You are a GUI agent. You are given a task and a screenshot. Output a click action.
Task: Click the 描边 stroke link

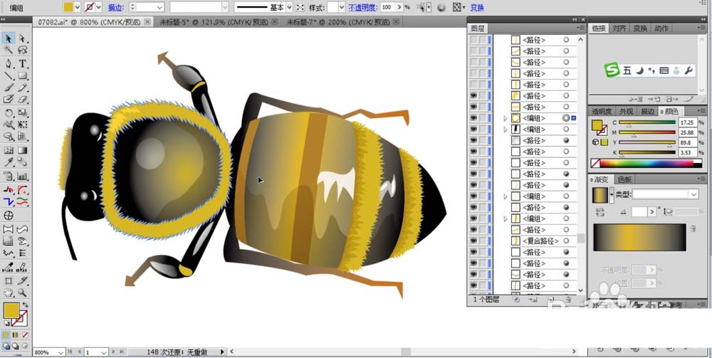[x=115, y=7]
